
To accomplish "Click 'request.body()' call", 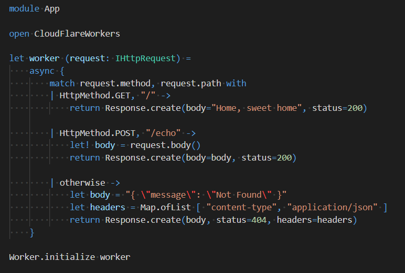I will point(165,145).
